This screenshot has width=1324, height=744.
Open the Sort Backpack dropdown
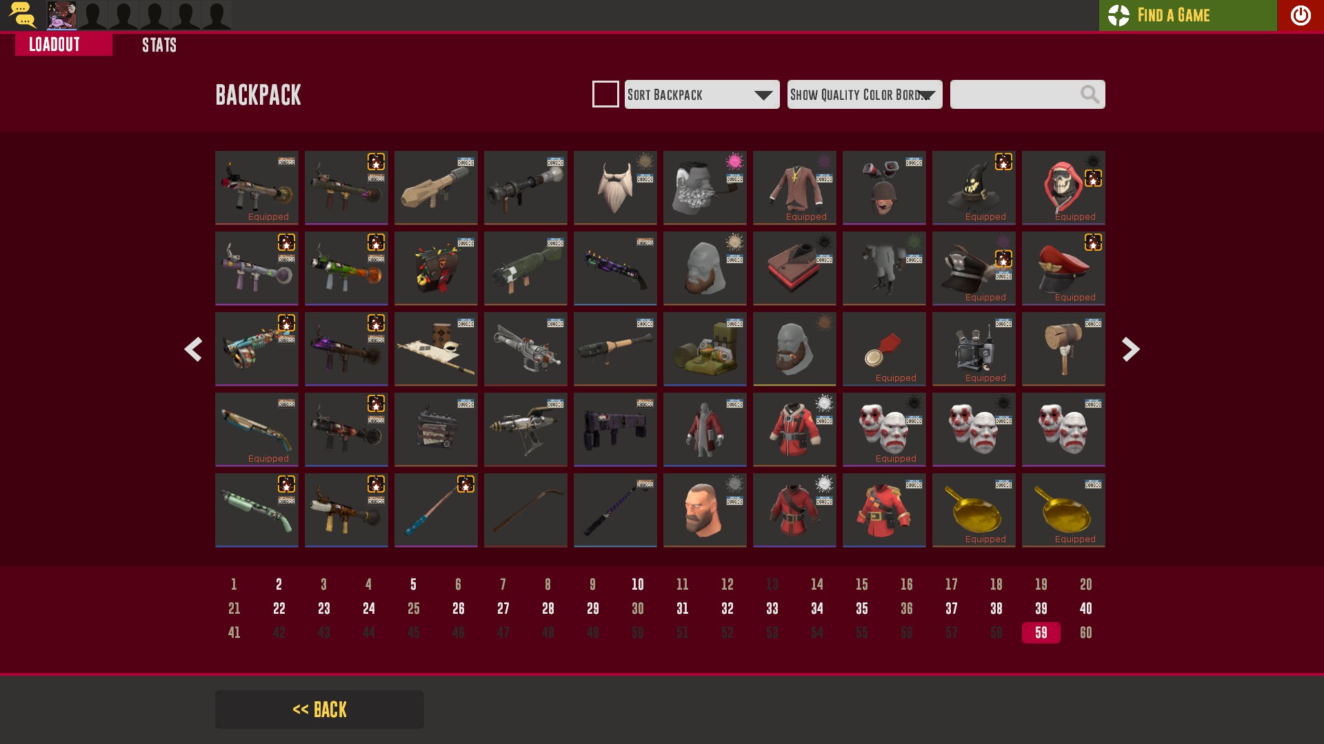tap(702, 94)
